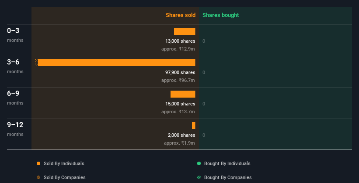The image size is (359, 183).
Task: Click the Bought By Individuals legend label
Action: (227, 163)
